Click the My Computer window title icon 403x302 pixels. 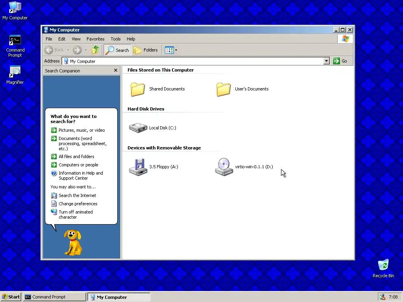tap(46, 30)
